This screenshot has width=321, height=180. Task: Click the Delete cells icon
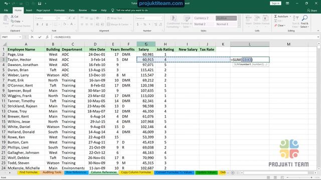coord(257,18)
